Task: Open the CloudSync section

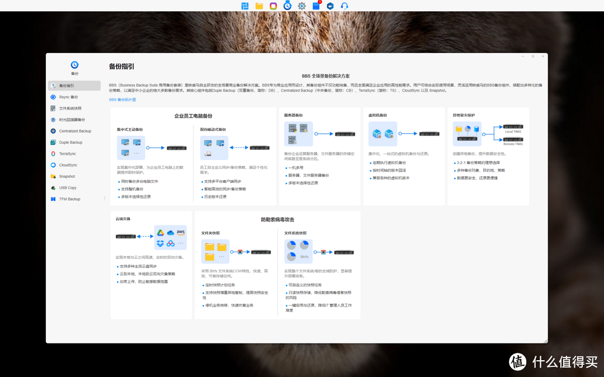Action: coord(68,165)
